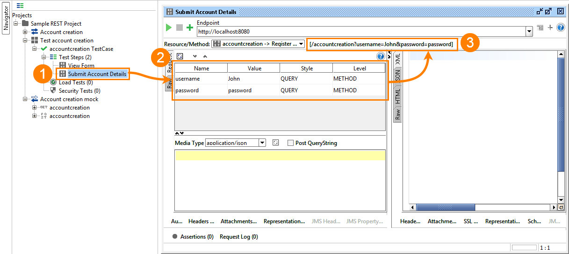Click the black plus icon in the toolbar
Screen dimensions: 569x254
pos(550,27)
